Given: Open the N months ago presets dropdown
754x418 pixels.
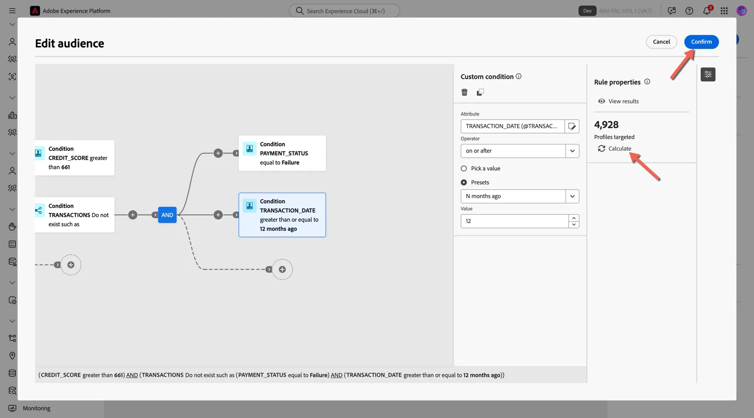Looking at the screenshot, I should tap(520, 196).
